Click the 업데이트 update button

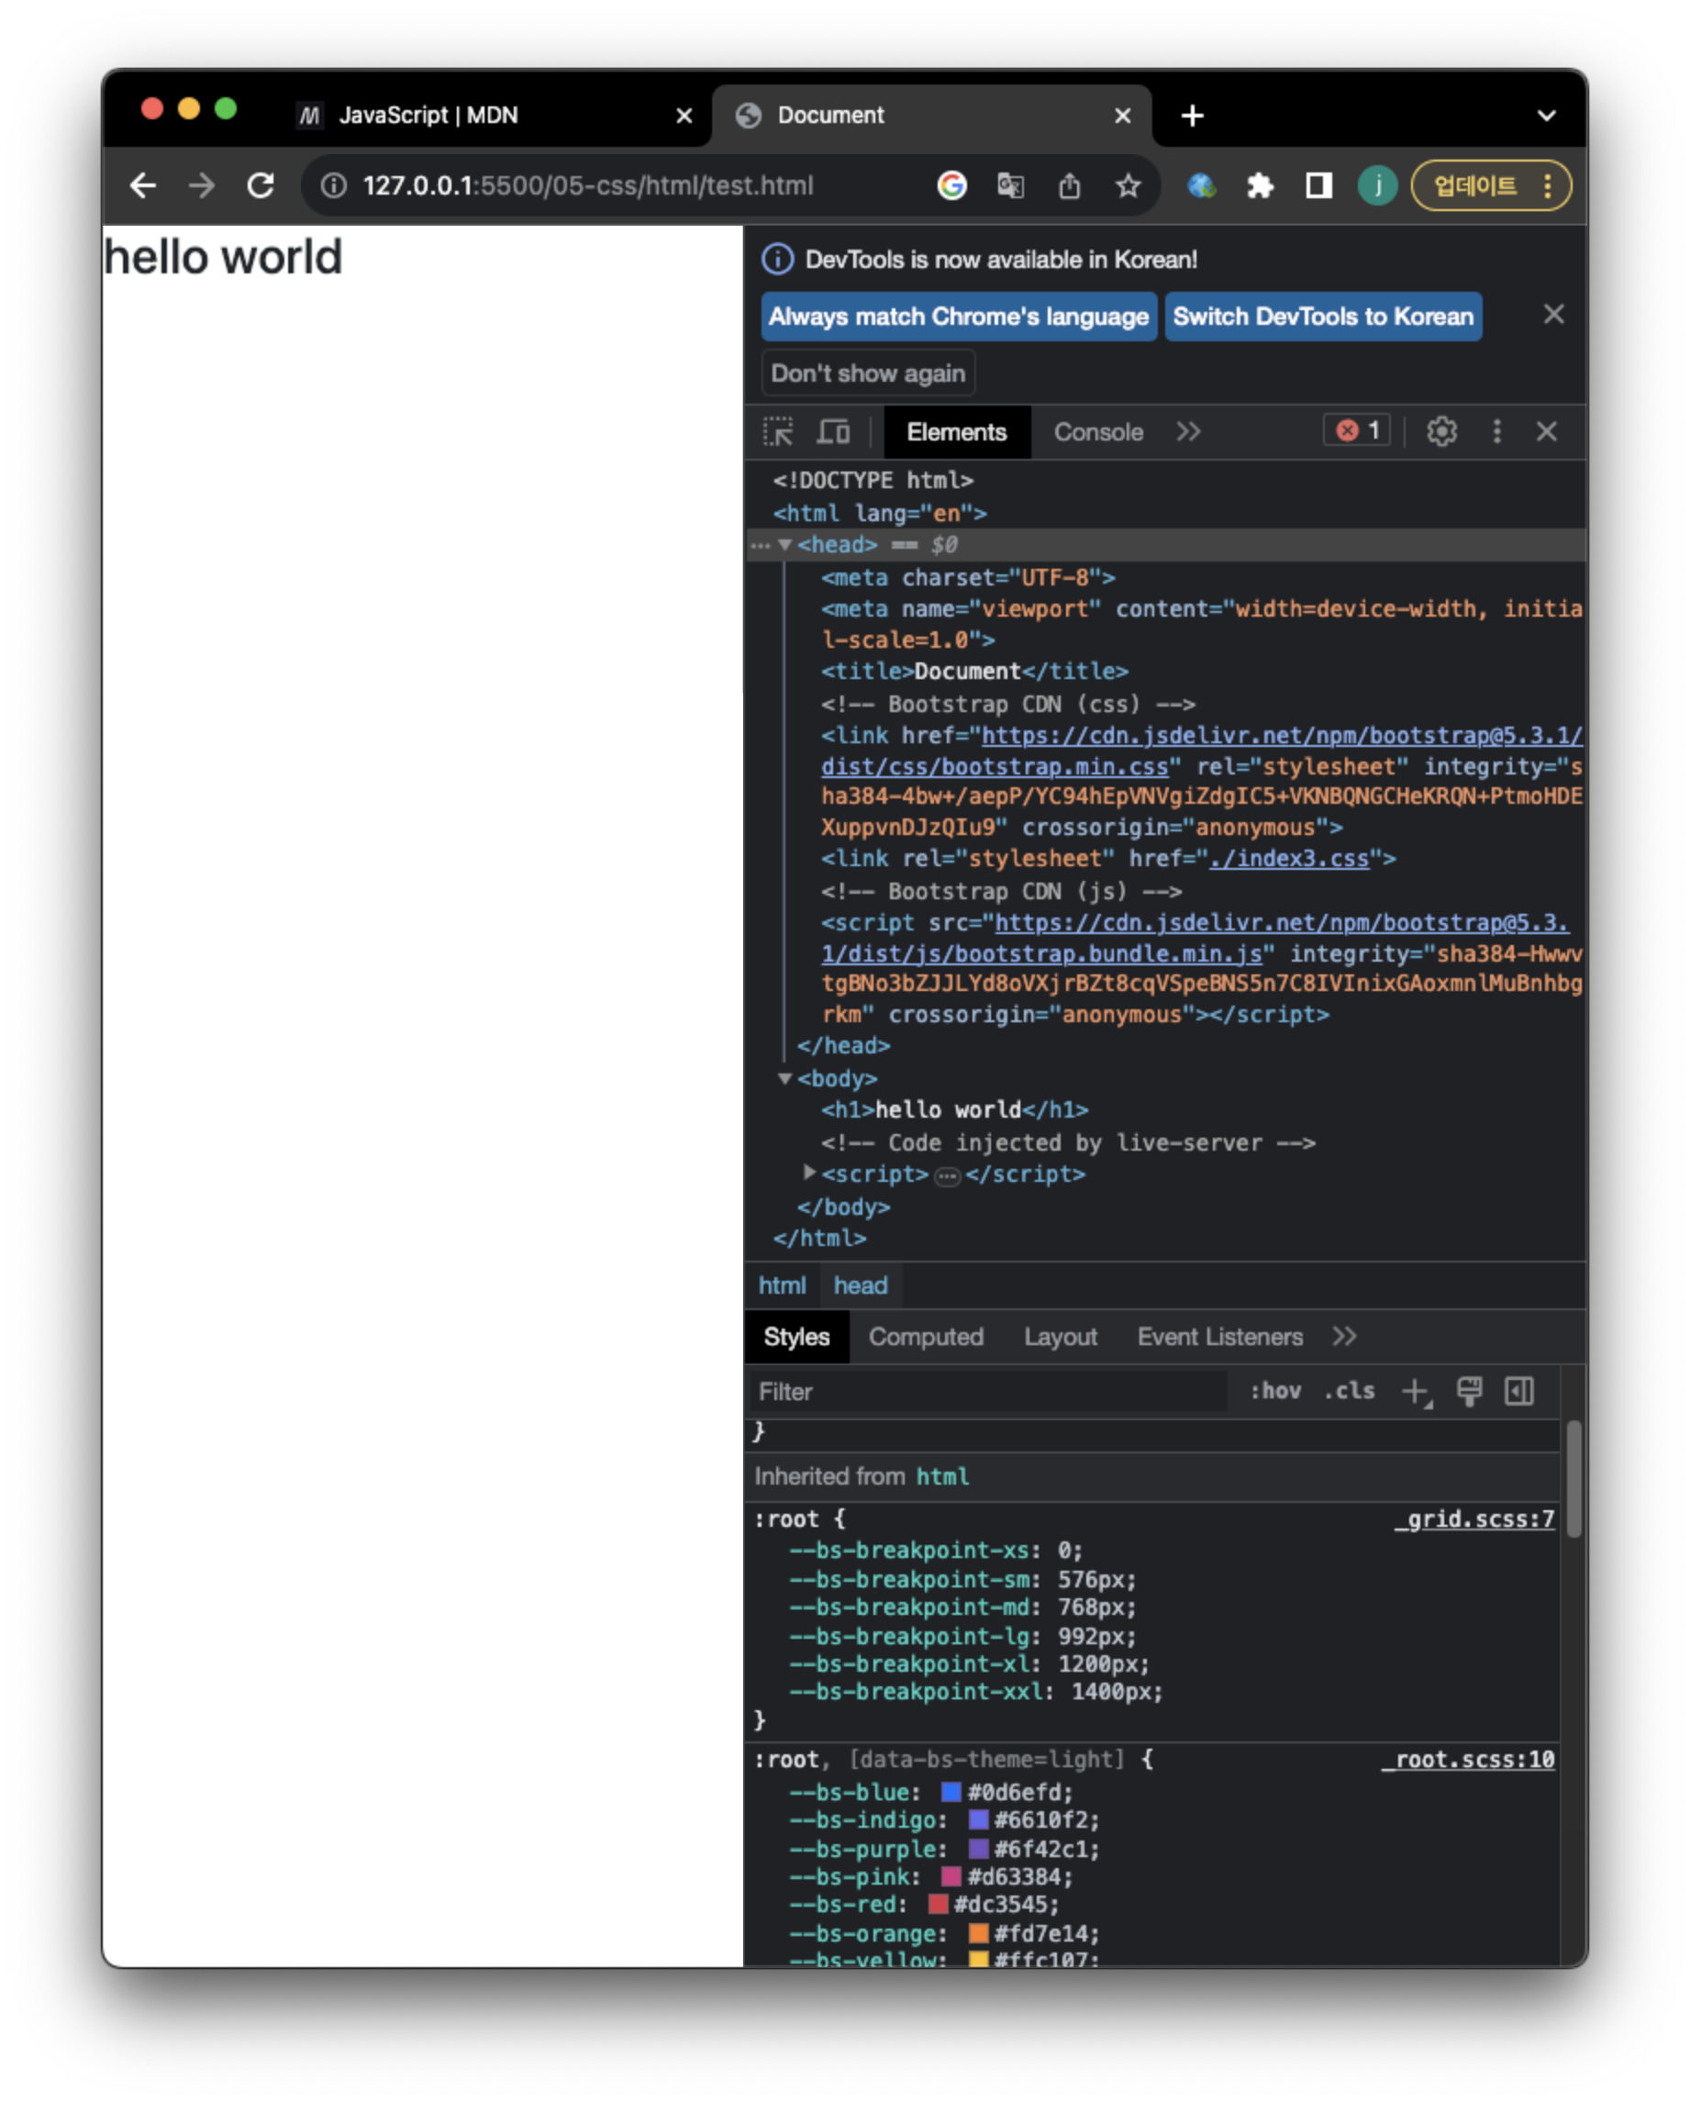point(1489,185)
